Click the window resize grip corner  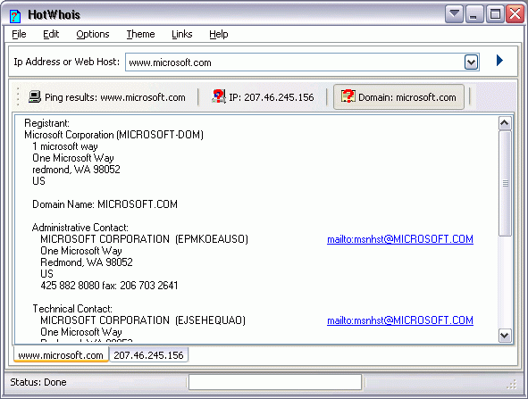coord(512,384)
